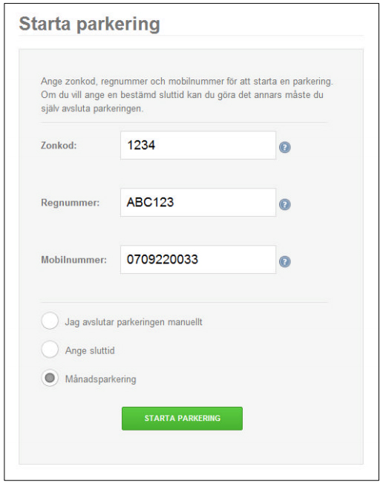This screenshot has width=383, height=484.
Task: Click the 'Mobilnummer:' field label
Action: click(x=73, y=260)
